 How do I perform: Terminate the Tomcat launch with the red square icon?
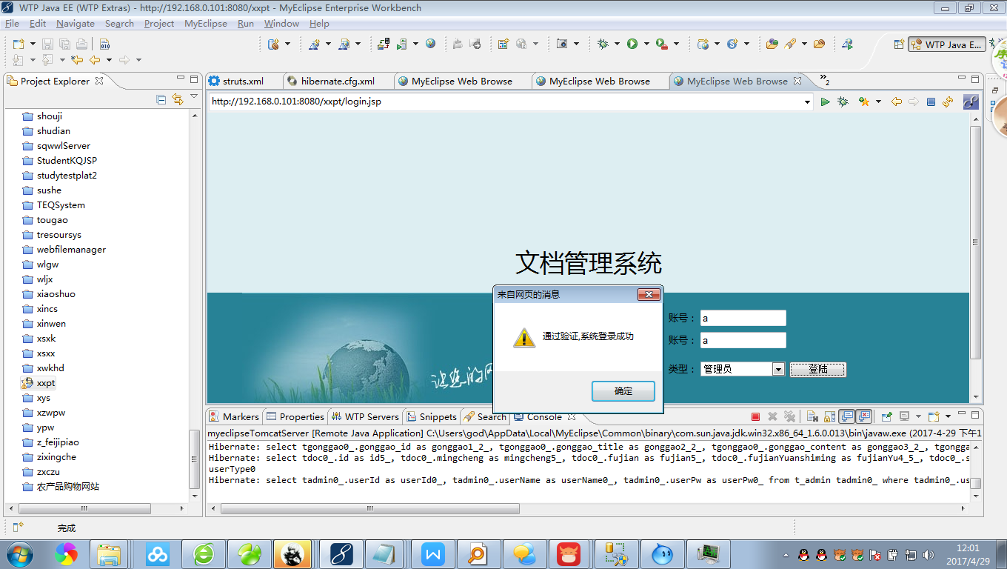pyautogui.click(x=756, y=416)
